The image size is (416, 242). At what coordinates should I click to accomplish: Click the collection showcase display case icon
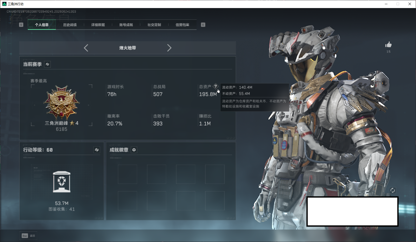62,182
